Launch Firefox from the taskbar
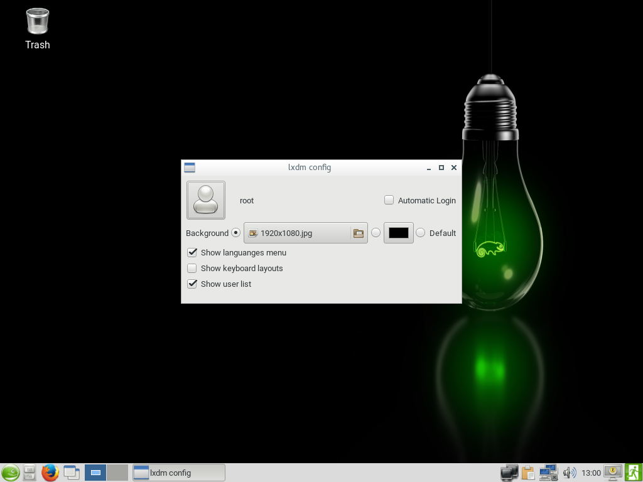643x482 pixels. [50, 473]
